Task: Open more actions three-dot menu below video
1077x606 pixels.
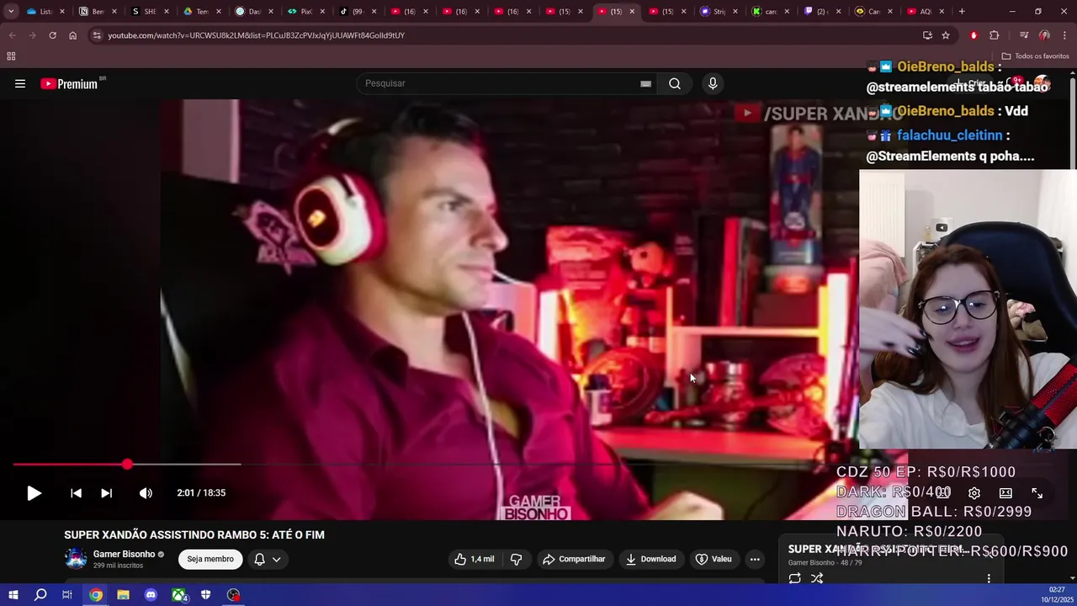Action: [755, 559]
